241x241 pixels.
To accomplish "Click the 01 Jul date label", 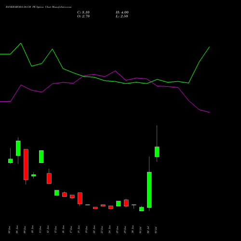I will [x=141, y=229].
